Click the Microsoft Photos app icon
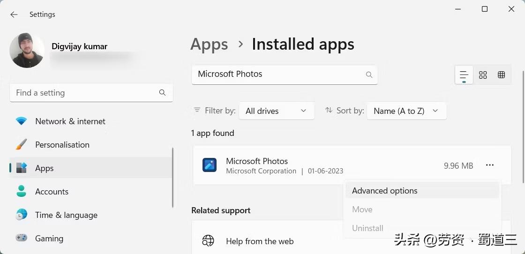This screenshot has width=525, height=254. (210, 165)
